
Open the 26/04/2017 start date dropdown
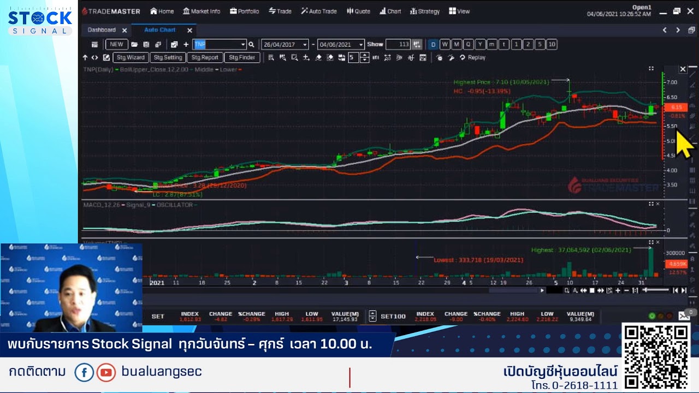coord(305,45)
